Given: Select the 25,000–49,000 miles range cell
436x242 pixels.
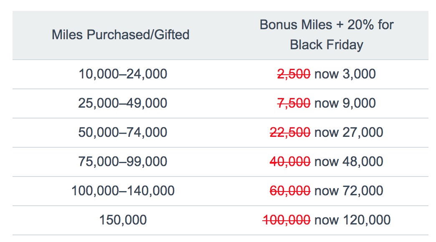Looking at the screenshot, I should point(122,103).
